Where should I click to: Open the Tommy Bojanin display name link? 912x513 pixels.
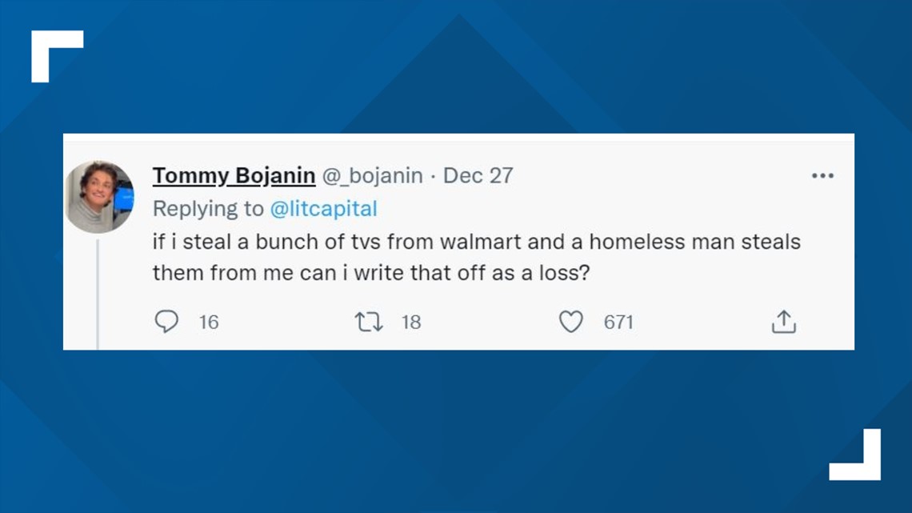pos(234,175)
